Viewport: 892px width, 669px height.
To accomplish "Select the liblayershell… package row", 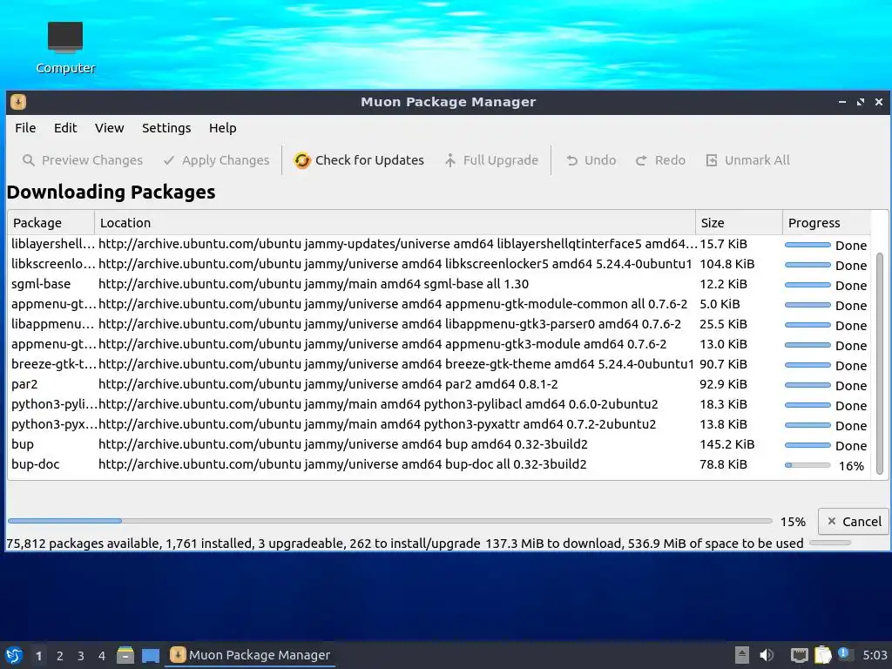I will click(x=438, y=244).
